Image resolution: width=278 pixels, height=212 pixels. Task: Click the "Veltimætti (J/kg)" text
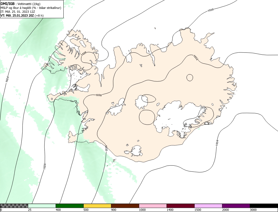coord(29,4)
